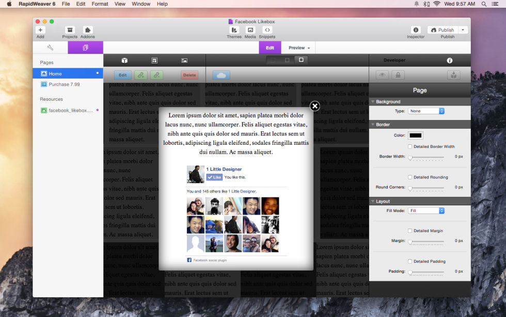Select the largest view size icon
Viewport: 506px width, 317px height.
click(x=301, y=60)
